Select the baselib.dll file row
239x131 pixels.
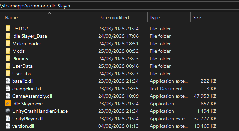[111, 81]
